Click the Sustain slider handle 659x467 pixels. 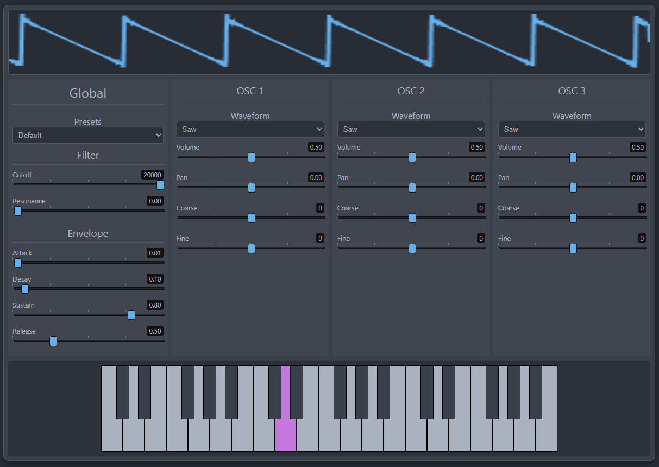(131, 315)
